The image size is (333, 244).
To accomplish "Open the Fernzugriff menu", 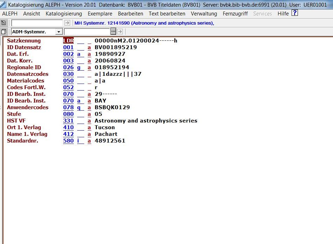I will 235,14.
